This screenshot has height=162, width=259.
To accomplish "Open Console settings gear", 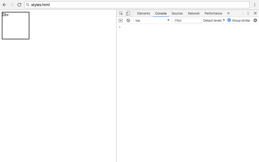I will pos(255,20).
